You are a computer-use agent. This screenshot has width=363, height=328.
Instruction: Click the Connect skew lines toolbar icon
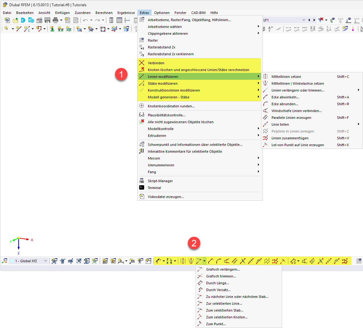(227, 261)
